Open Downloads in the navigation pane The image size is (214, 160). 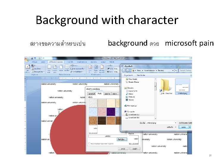coord(131,79)
